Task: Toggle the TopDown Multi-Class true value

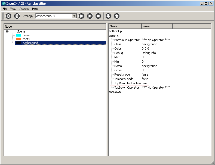Action: pos(145,83)
